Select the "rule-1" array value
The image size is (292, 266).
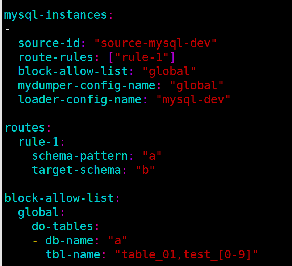pyautogui.click(x=142, y=57)
